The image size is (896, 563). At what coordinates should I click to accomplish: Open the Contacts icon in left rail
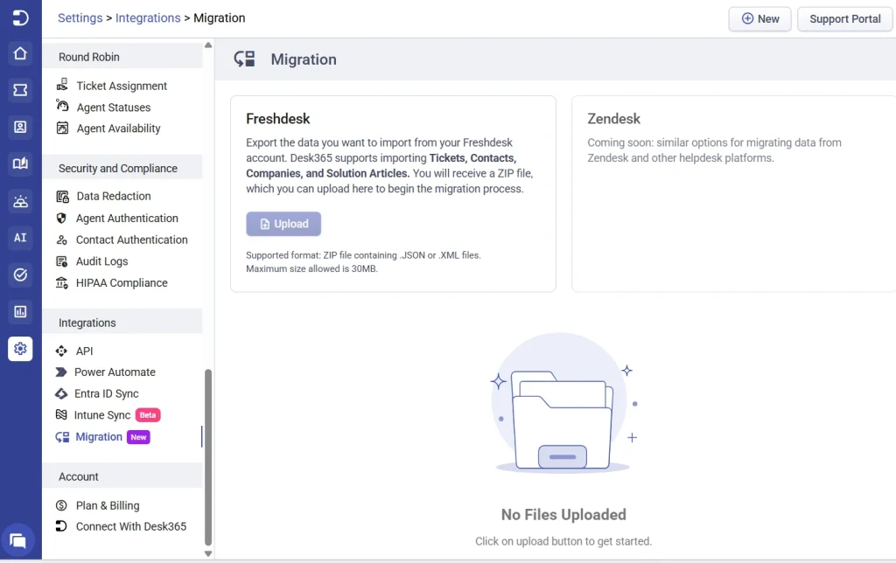click(20, 127)
